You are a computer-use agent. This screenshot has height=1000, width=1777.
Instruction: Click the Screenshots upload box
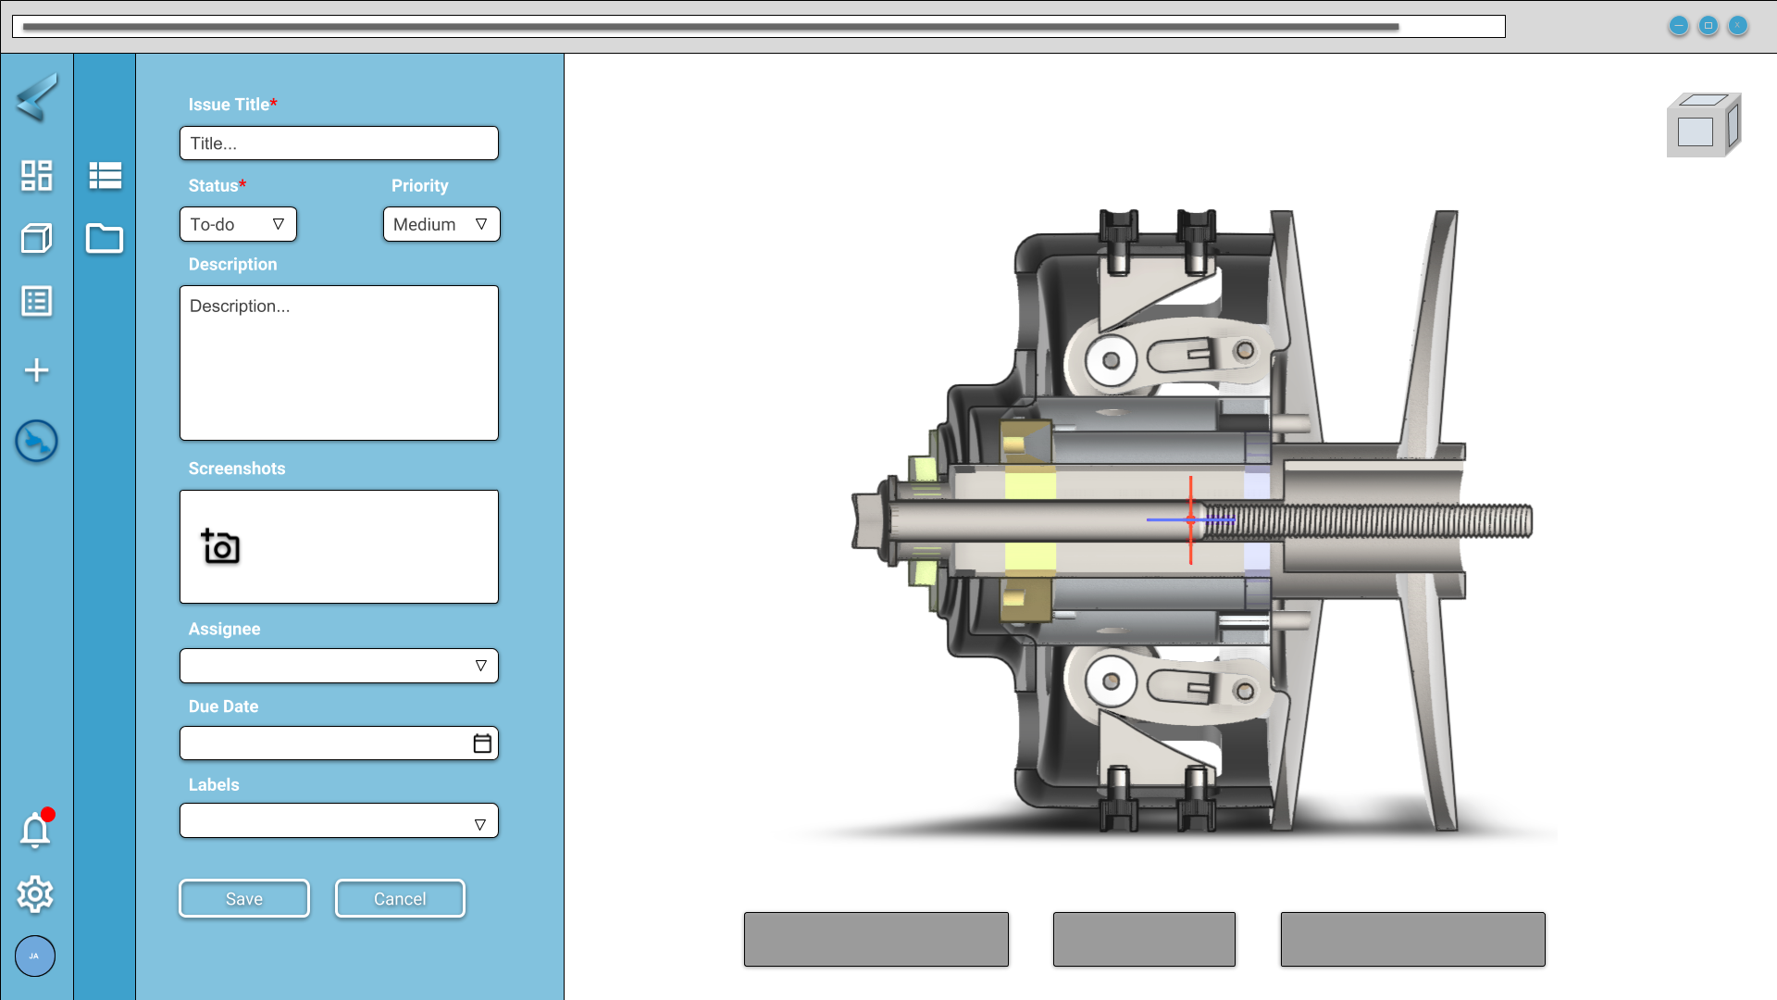coord(339,547)
